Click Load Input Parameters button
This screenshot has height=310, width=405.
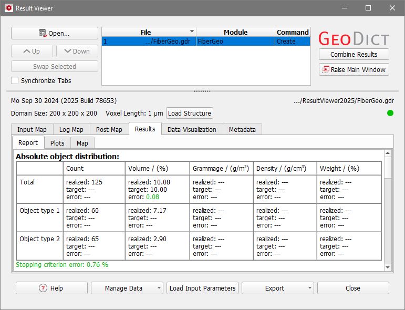pos(203,288)
